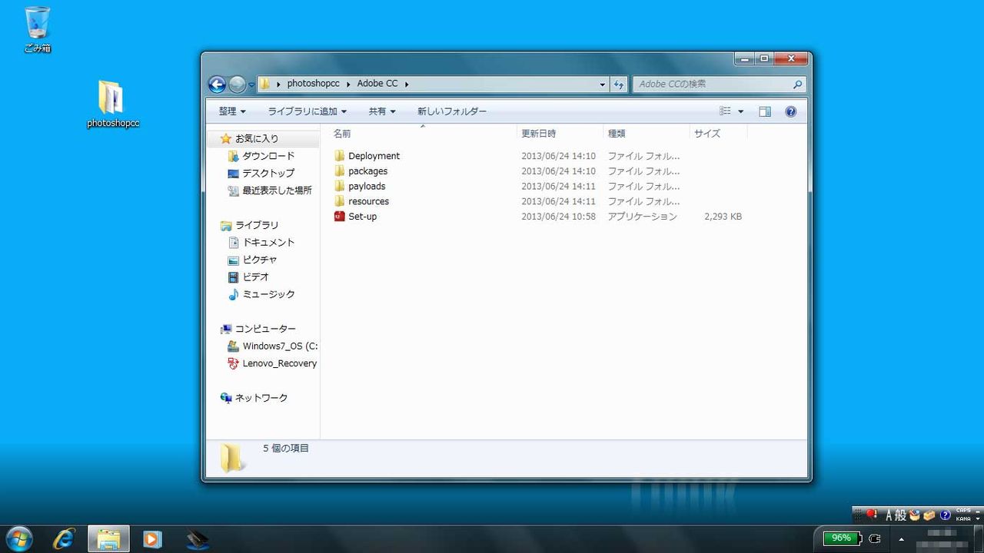
Task: Open the Windows Start orb
Action: click(x=18, y=538)
